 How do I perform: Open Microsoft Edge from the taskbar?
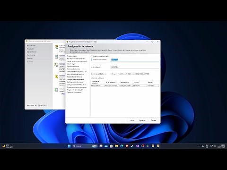pos(122,146)
